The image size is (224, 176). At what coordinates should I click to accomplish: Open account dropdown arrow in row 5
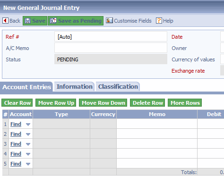[28, 164]
